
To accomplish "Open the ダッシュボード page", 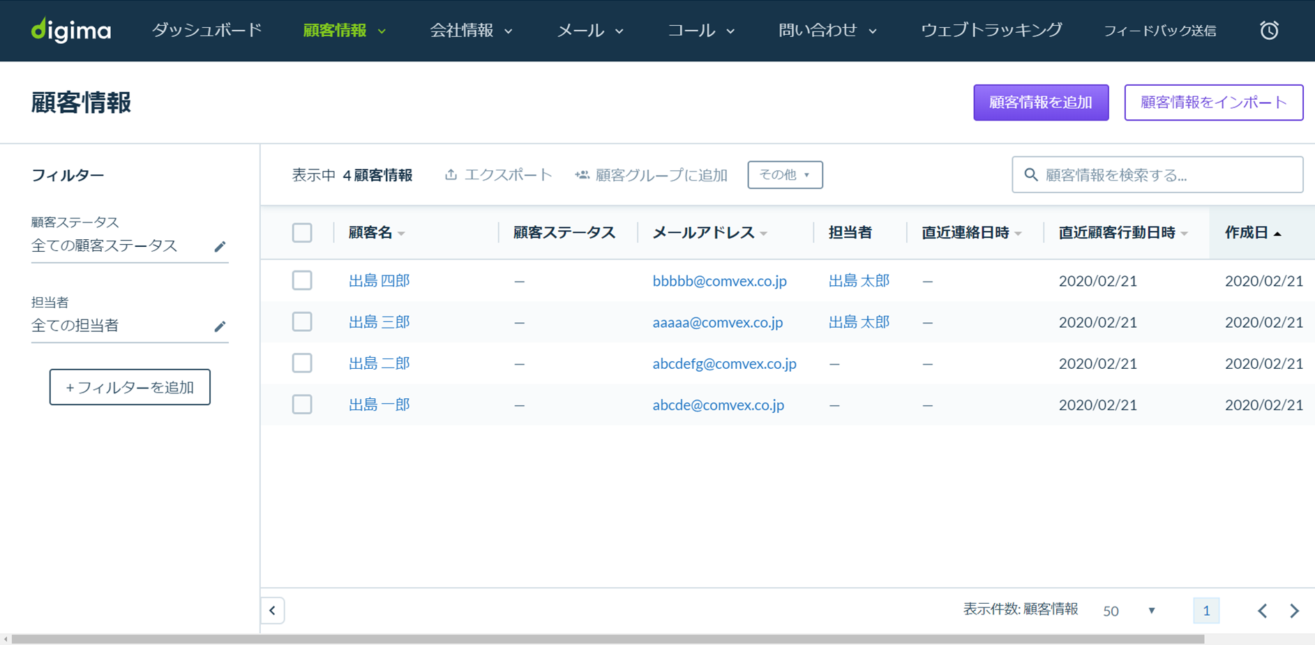I will [x=207, y=31].
